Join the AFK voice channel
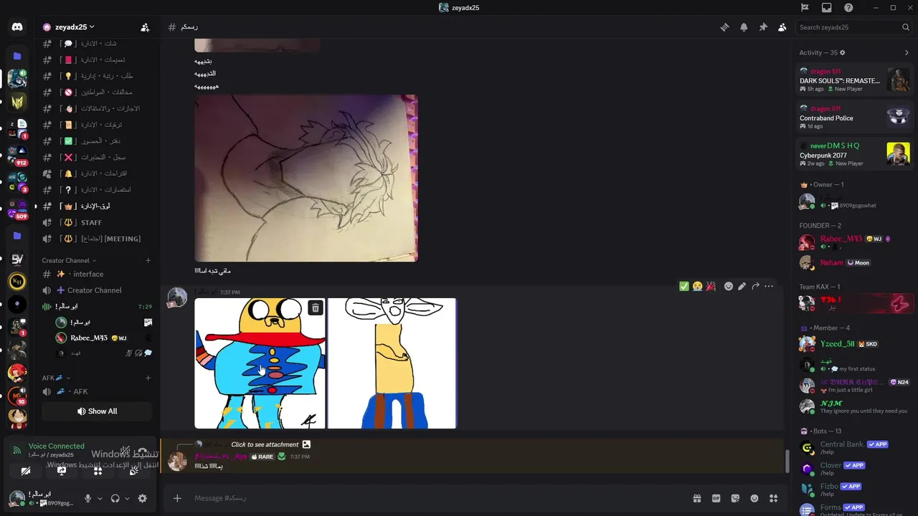Viewport: 918px width, 516px height. (x=97, y=391)
